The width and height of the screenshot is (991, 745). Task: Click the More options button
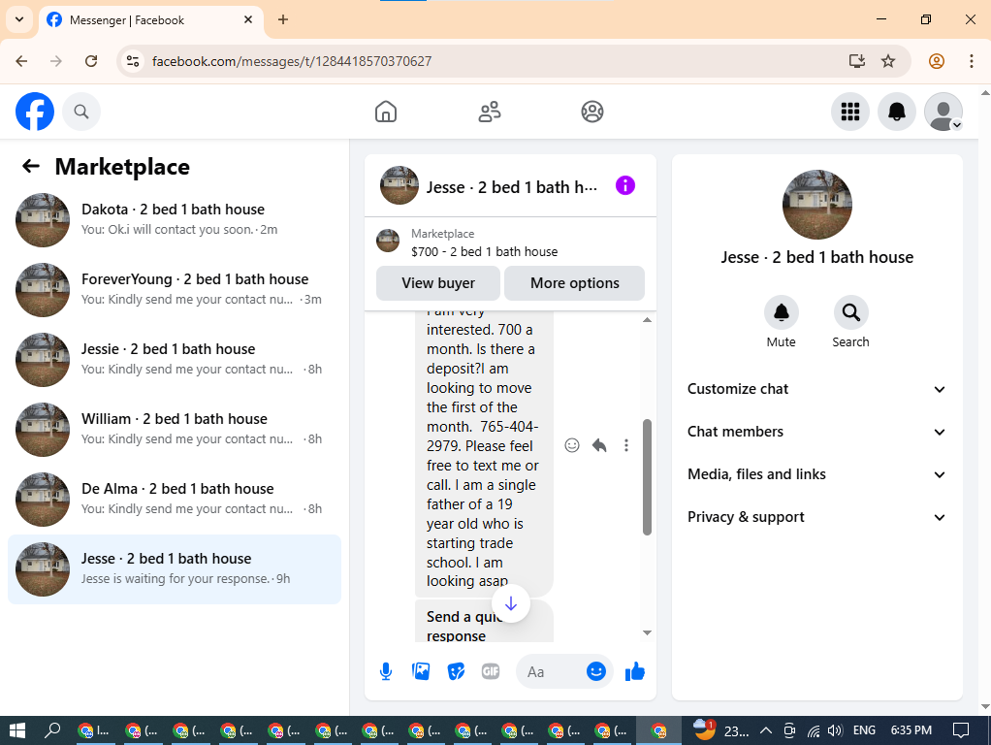tap(574, 283)
